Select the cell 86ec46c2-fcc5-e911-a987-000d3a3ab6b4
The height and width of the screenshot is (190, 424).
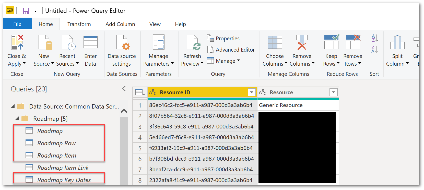[x=202, y=105]
